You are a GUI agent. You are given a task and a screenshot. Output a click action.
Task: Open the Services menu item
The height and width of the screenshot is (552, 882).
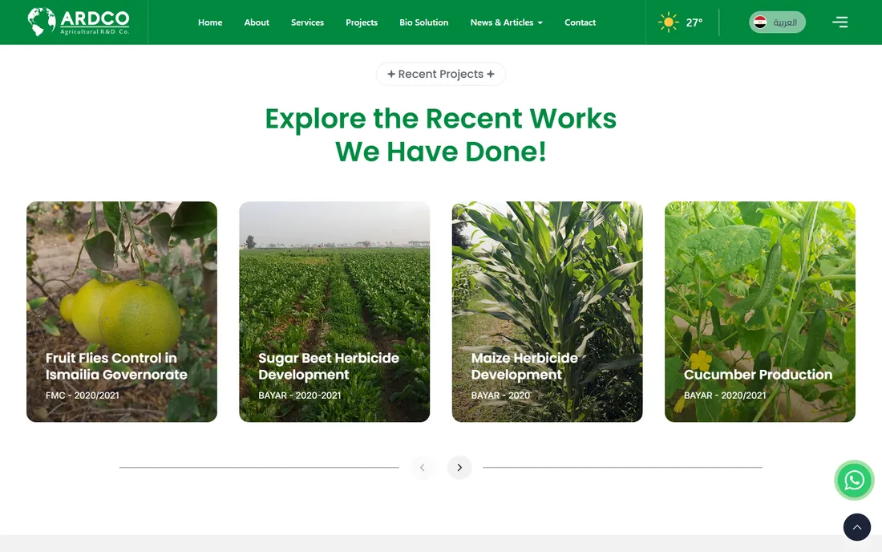[307, 22]
